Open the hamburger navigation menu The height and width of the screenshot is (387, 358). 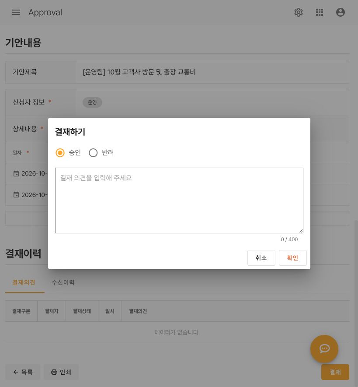(16, 12)
